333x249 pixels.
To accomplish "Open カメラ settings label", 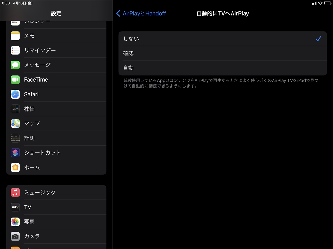I will click(x=32, y=236).
